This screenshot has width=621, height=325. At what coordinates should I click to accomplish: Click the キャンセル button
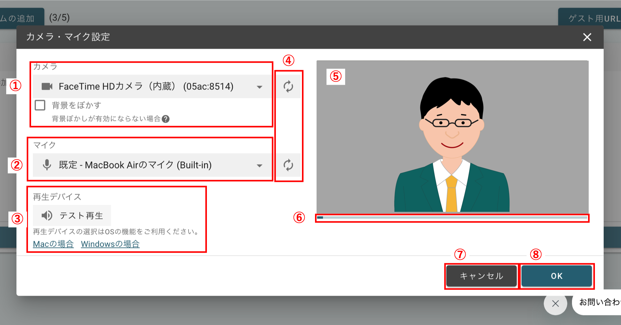482,276
